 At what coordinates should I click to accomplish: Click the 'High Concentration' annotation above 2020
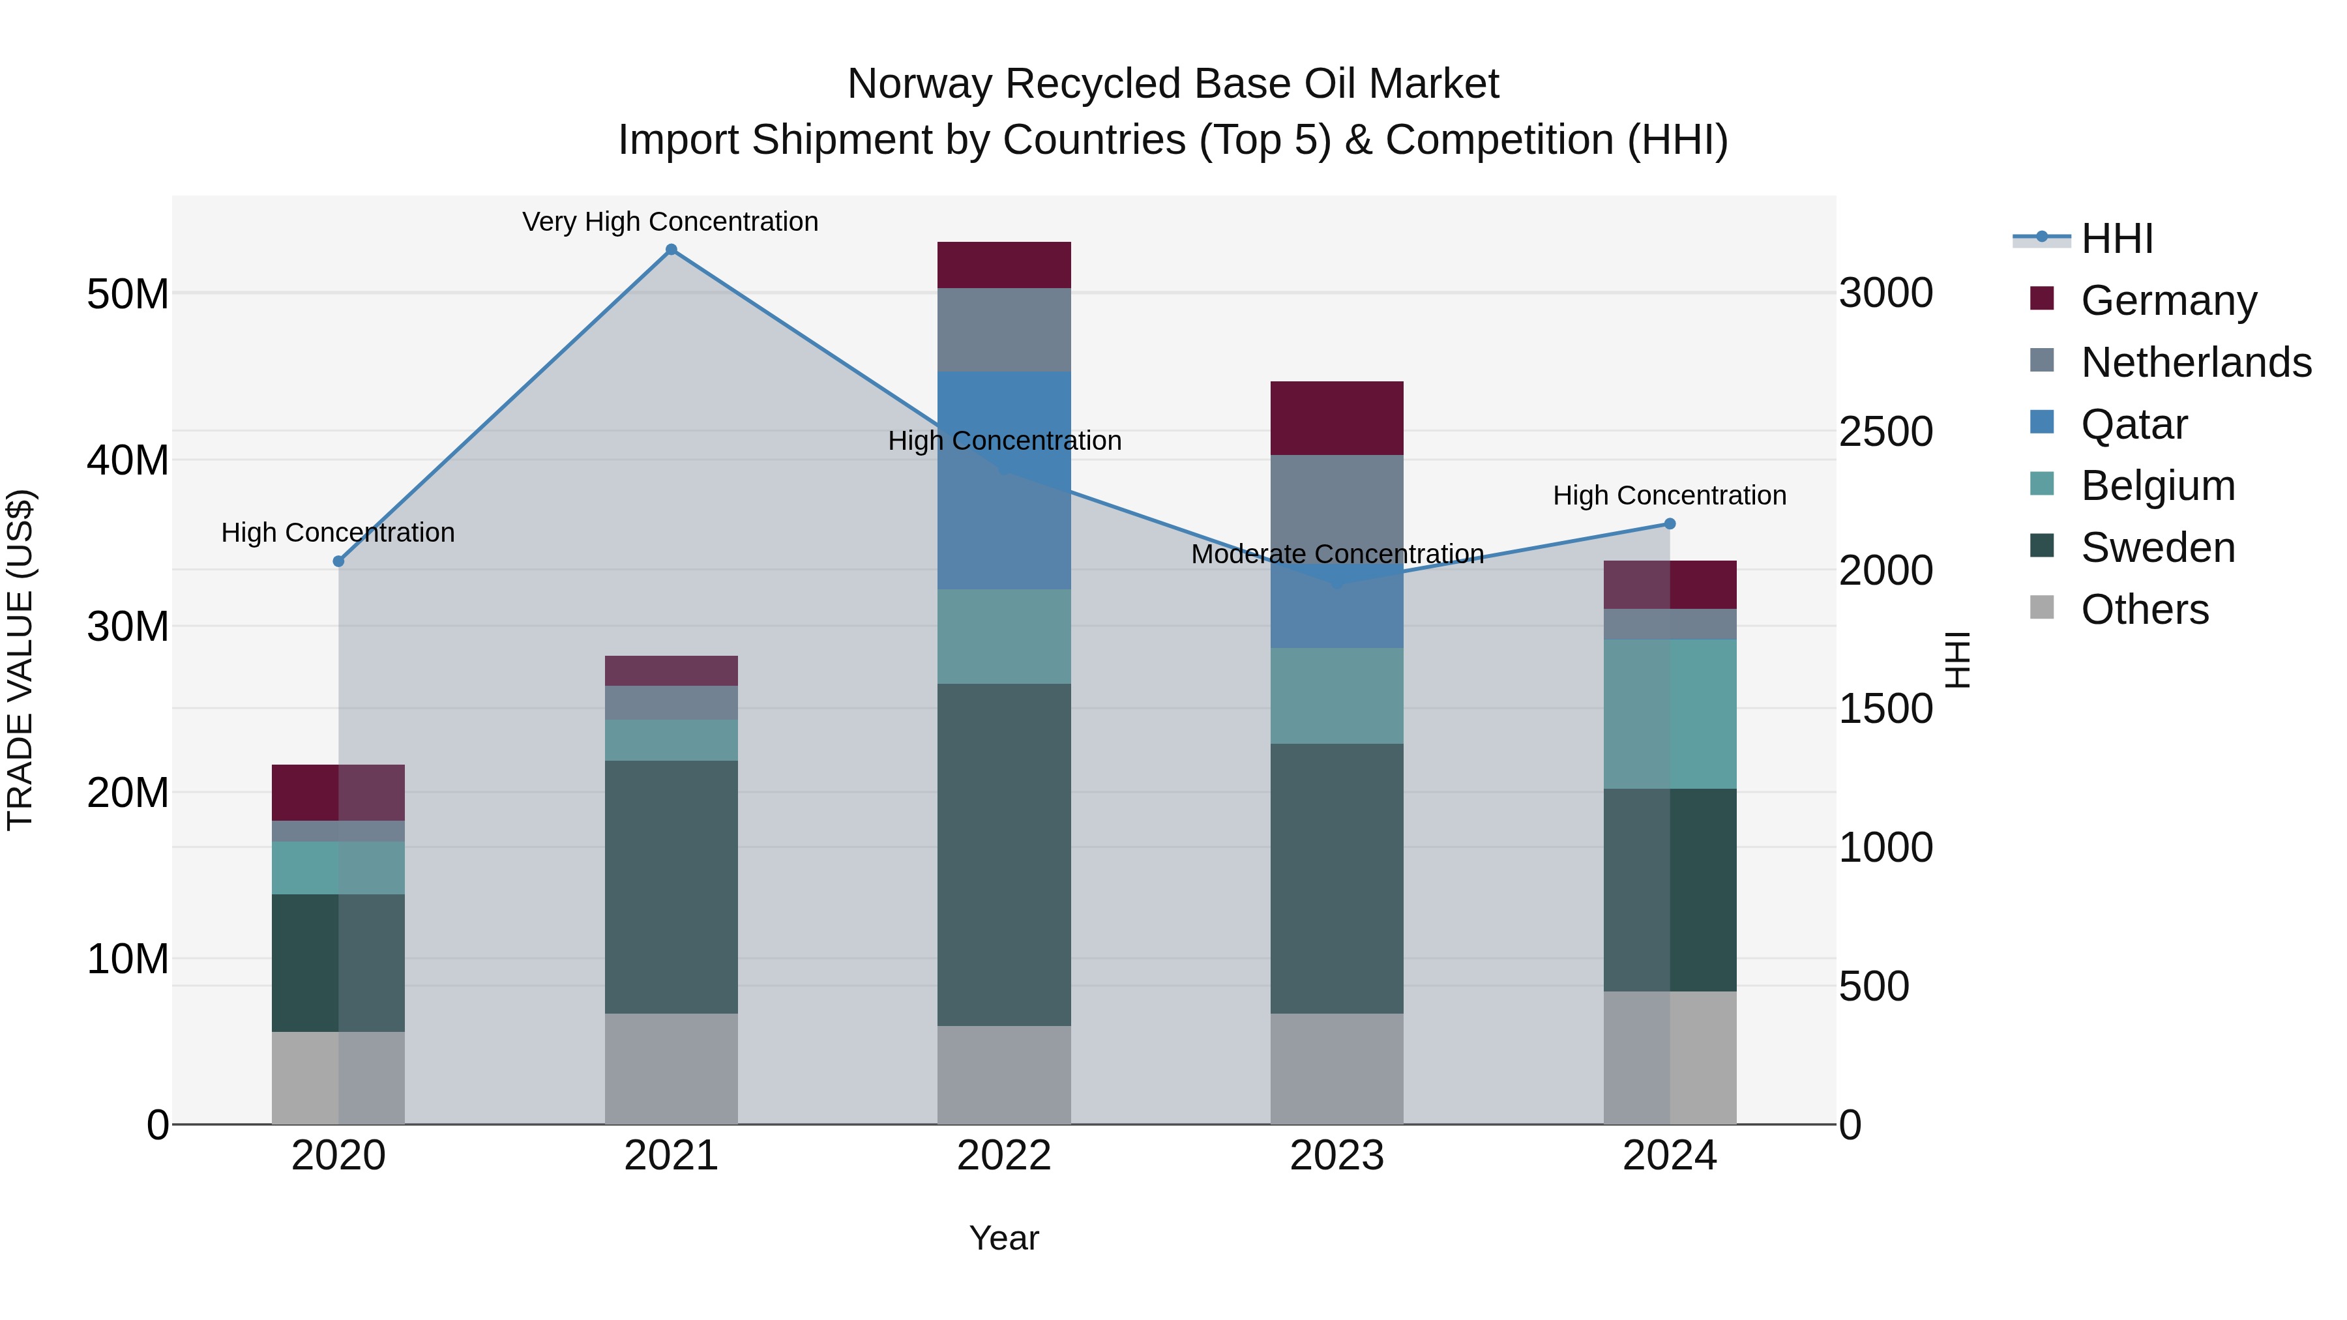click(338, 533)
